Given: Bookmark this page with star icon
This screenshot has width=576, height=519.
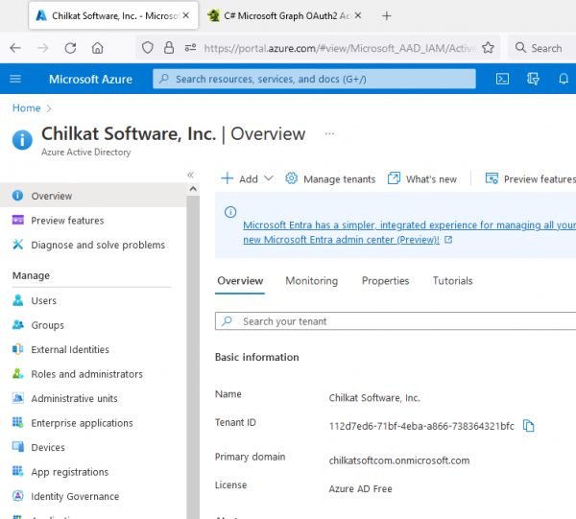Looking at the screenshot, I should point(488,48).
